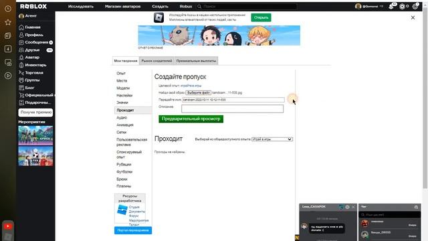The width and height of the screenshot is (428, 241).
Task: Click the Блог icon
Action: 21,88
